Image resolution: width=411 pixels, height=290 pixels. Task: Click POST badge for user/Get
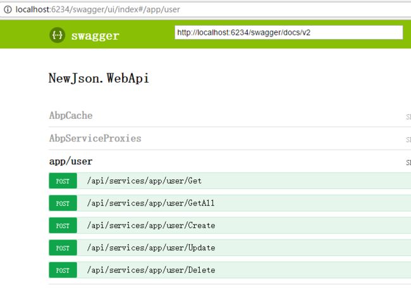coord(63,181)
